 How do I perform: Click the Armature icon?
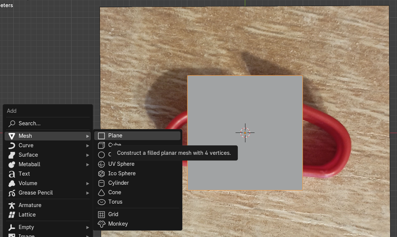click(12, 205)
